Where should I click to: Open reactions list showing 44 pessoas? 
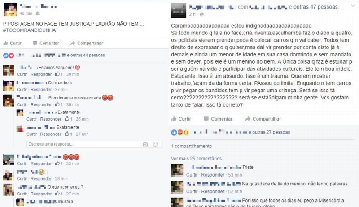click(x=86, y=55)
